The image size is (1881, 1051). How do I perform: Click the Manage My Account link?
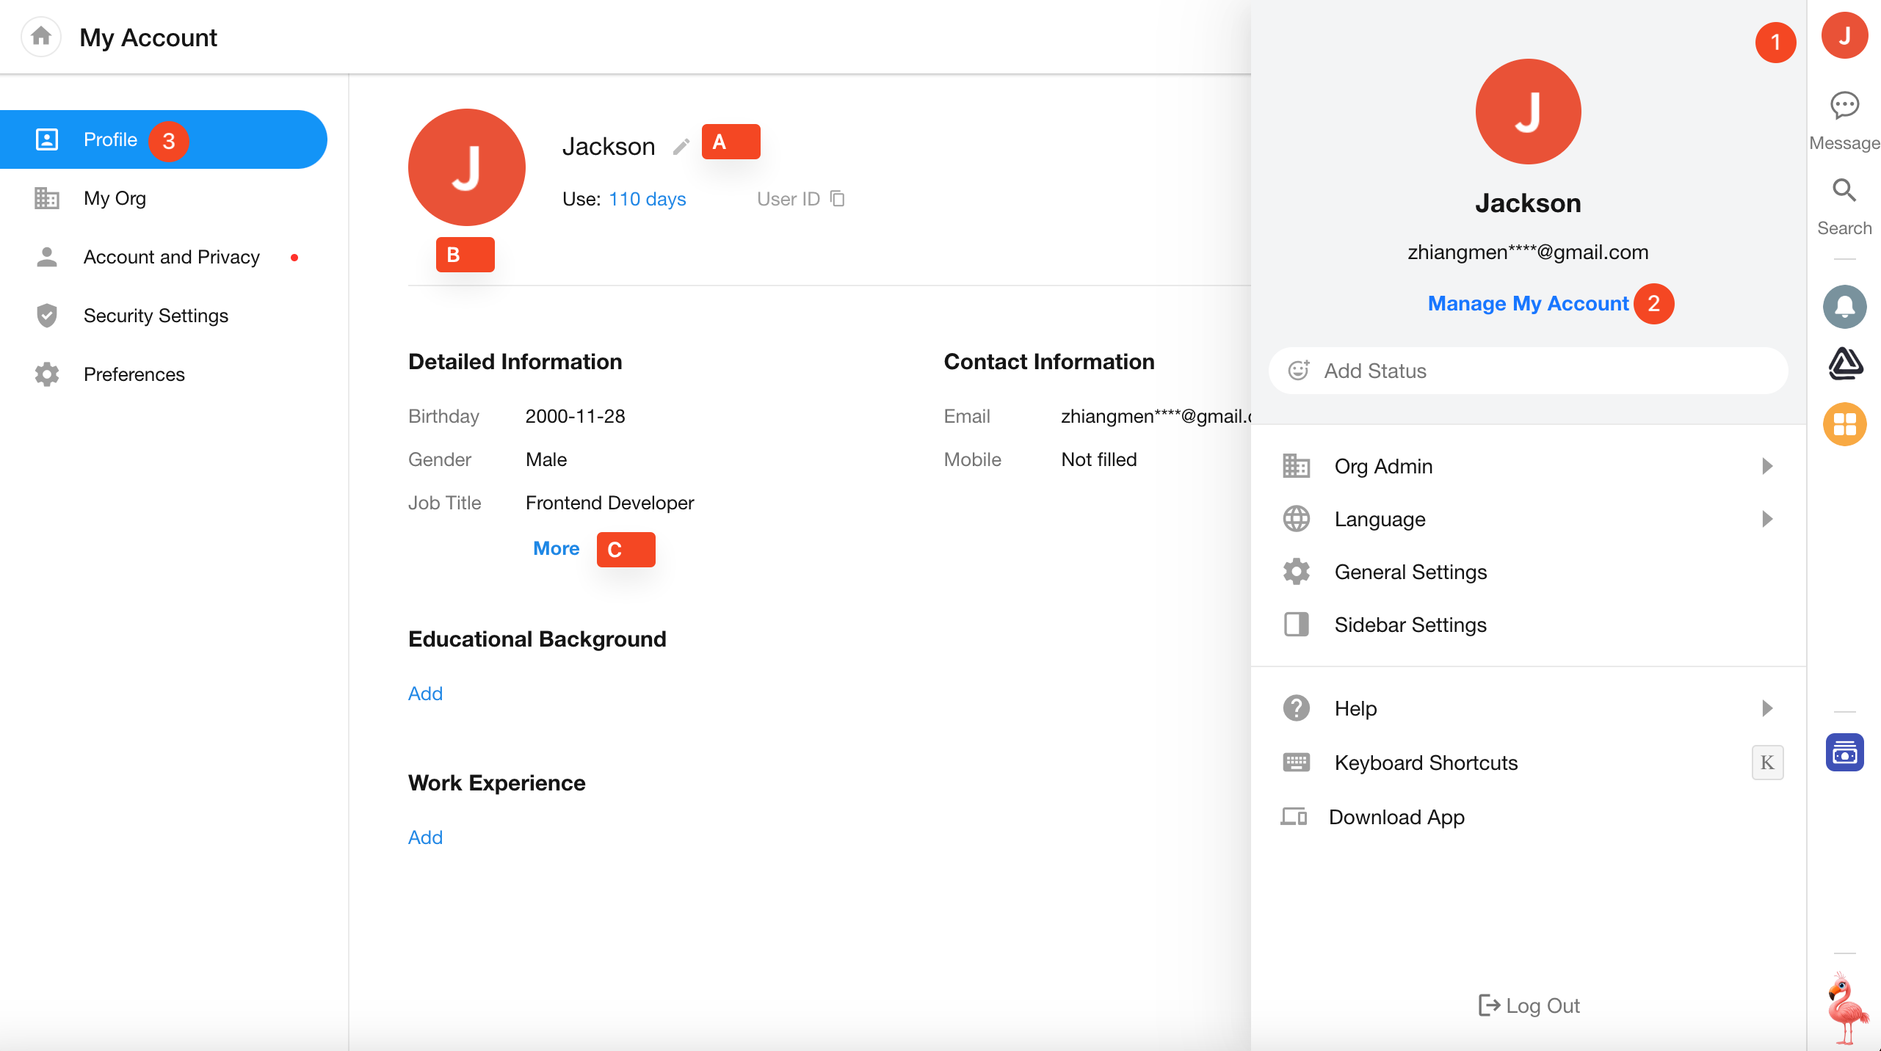(x=1528, y=303)
